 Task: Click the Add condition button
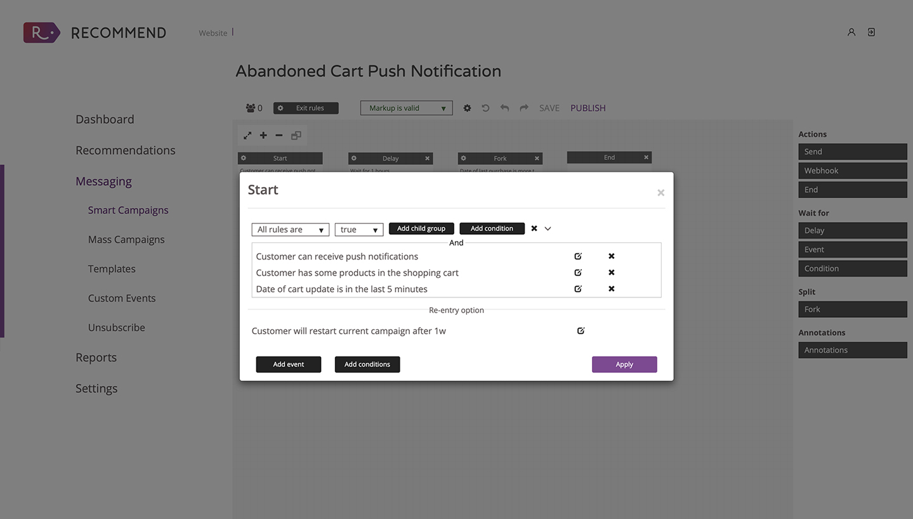click(492, 228)
